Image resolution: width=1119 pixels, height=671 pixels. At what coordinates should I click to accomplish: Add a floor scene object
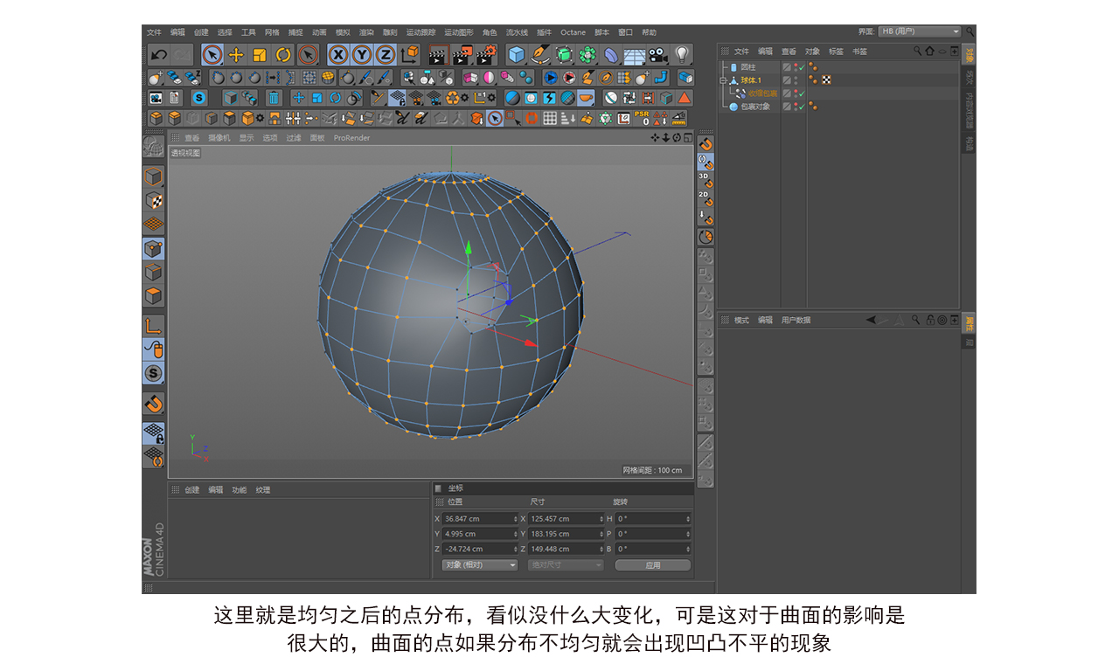point(635,54)
